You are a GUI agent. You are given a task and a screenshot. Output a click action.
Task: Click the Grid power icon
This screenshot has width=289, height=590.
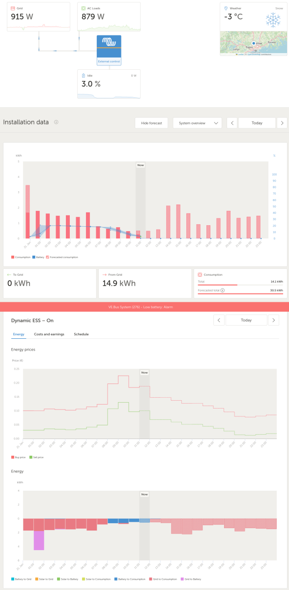click(x=13, y=9)
